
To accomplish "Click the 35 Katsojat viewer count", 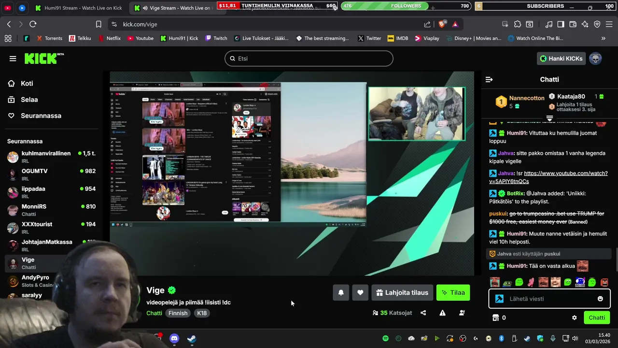I will pyautogui.click(x=392, y=313).
